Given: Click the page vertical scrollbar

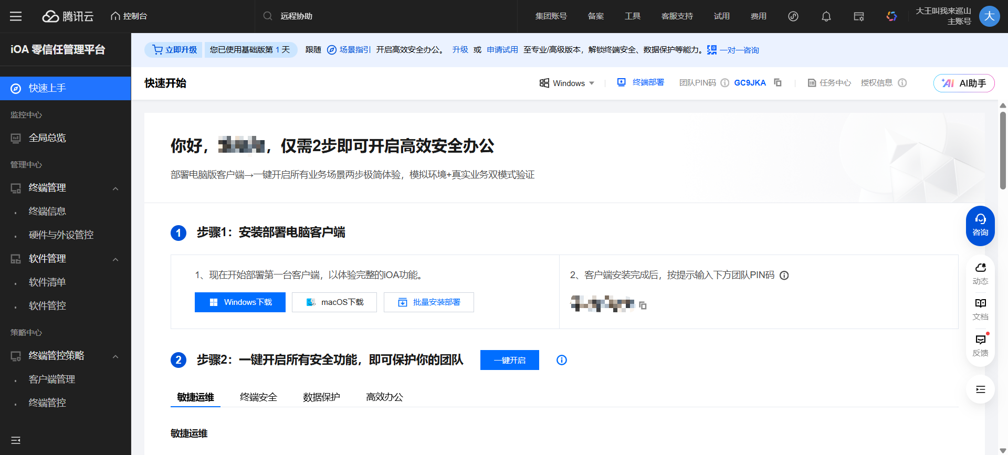Looking at the screenshot, I should tap(1003, 150).
